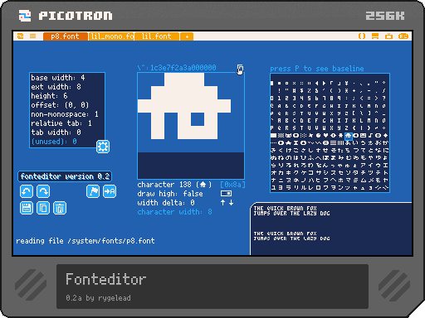Click the TV-shaped icon in top bar
The height and width of the screenshot is (318, 425).
pyautogui.click(x=388, y=36)
